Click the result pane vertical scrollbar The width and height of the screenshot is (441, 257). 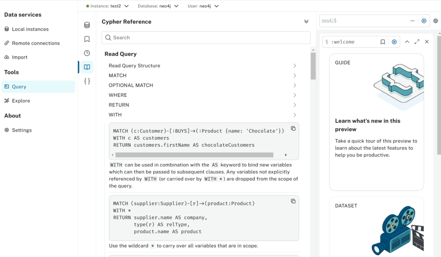point(439,95)
